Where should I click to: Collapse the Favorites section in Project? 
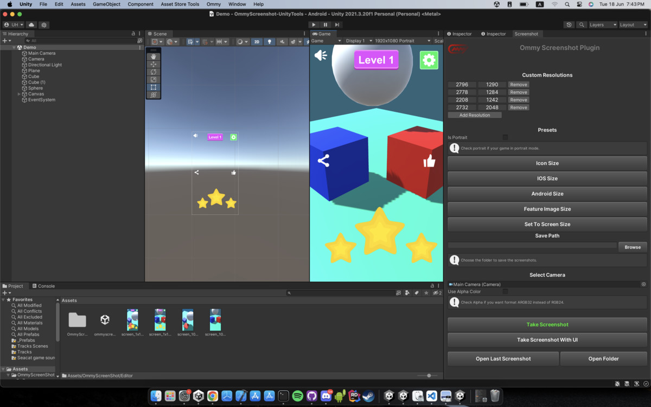point(3,300)
